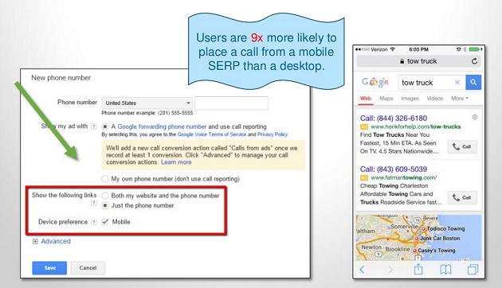Image resolution: width=502 pixels, height=288 pixels.
Task: Tap the Ad badge on fatmantowing ad
Action: pyautogui.click(x=364, y=177)
